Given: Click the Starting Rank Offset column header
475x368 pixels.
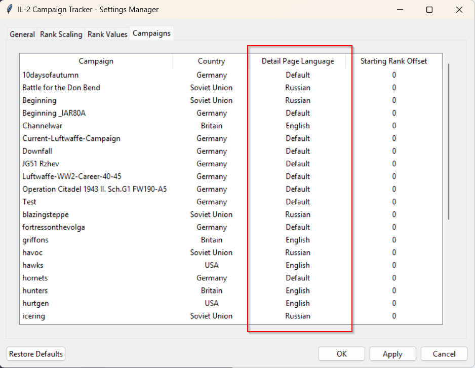Looking at the screenshot, I should click(x=393, y=61).
